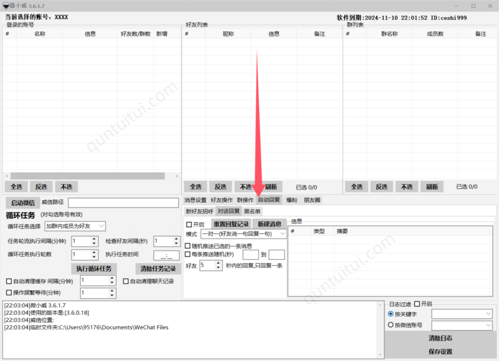Check 自动清理聊天记录 option
The height and width of the screenshot is (361, 499).
[x=126, y=281]
